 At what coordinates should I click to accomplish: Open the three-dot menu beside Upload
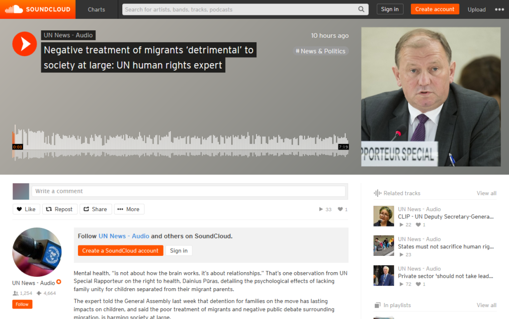point(499,9)
